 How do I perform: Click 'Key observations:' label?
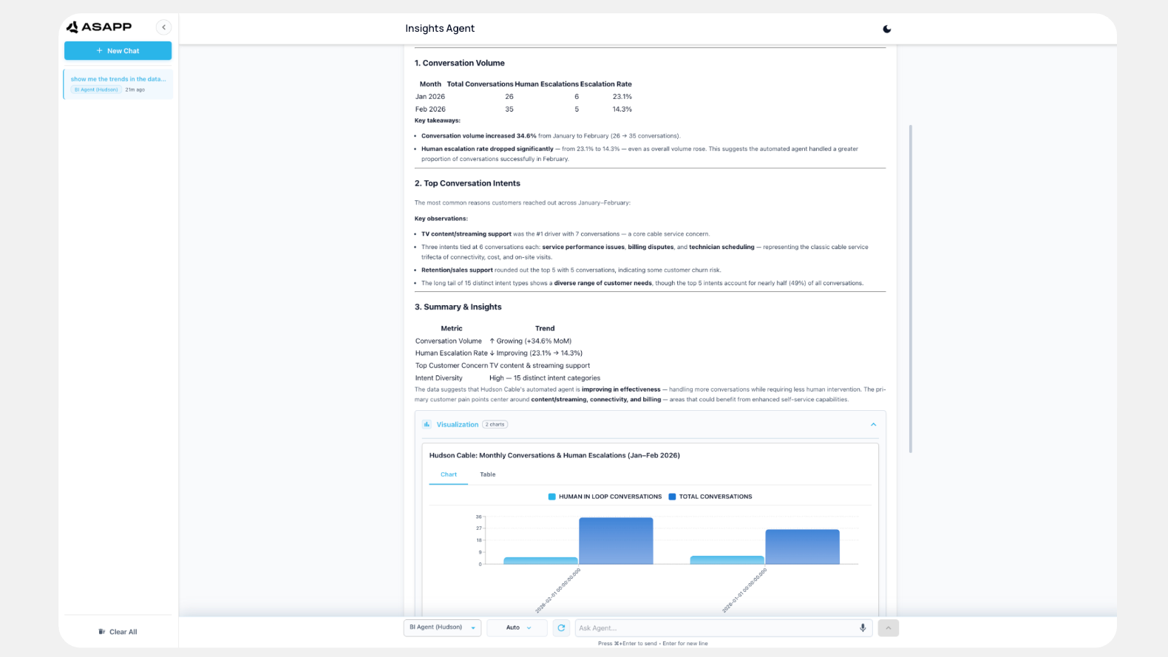pyautogui.click(x=441, y=219)
